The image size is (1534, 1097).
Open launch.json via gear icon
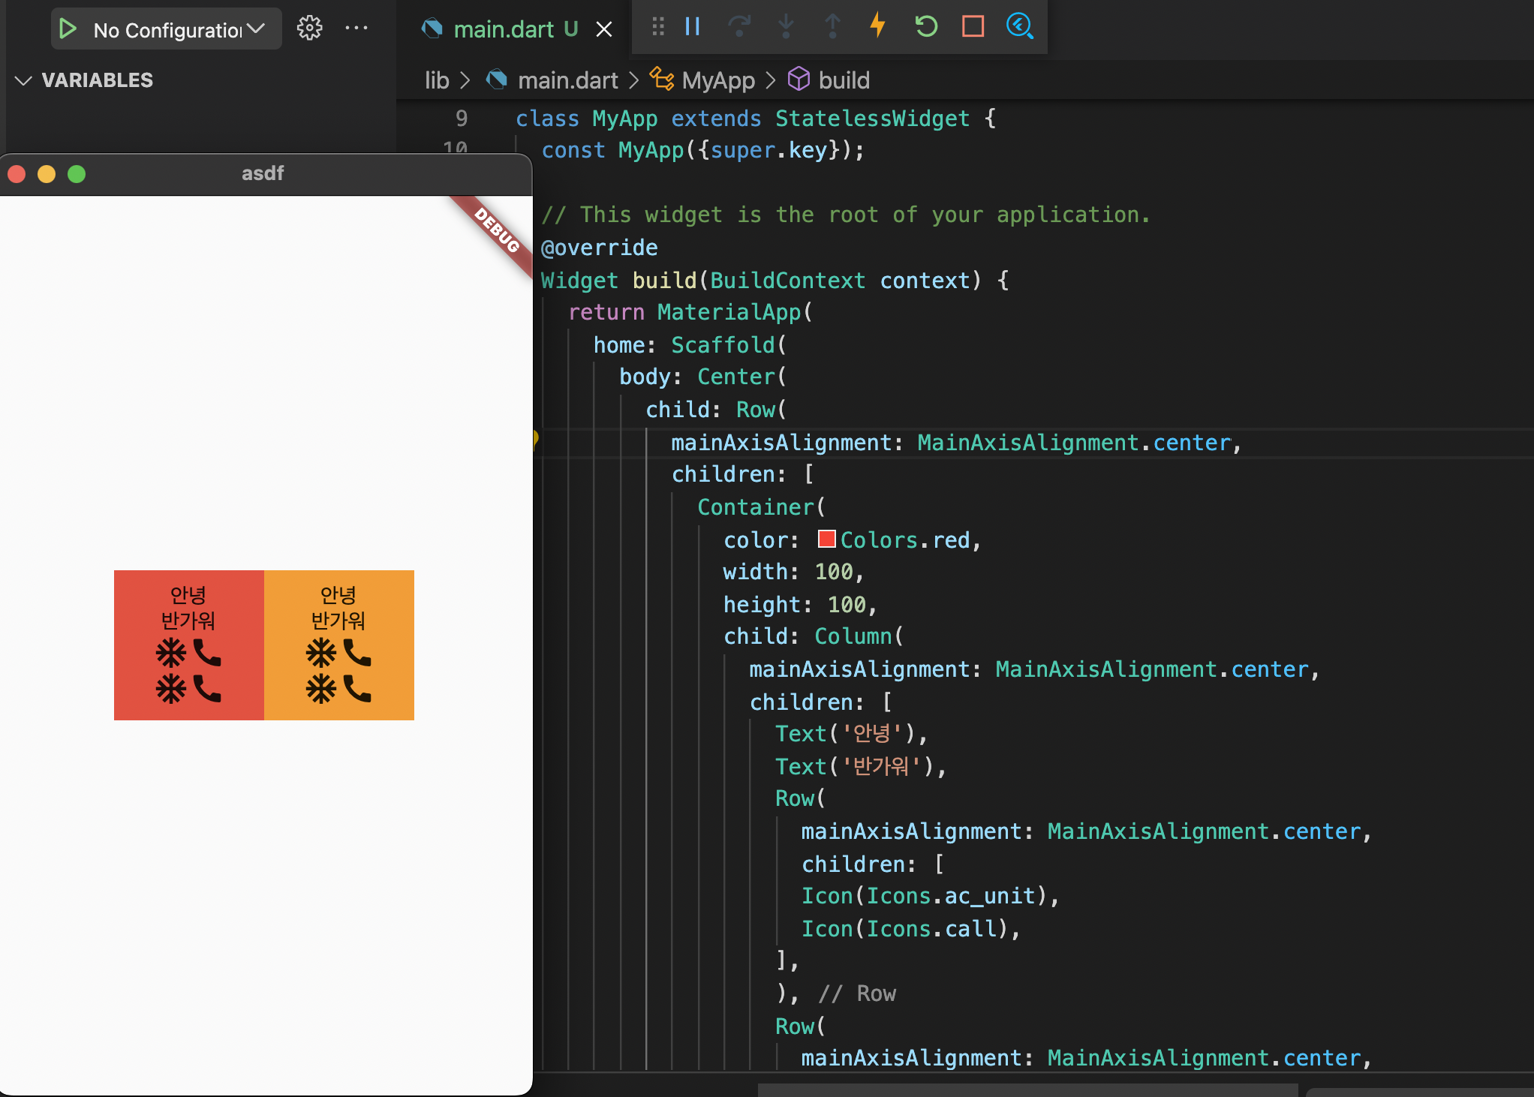(309, 29)
